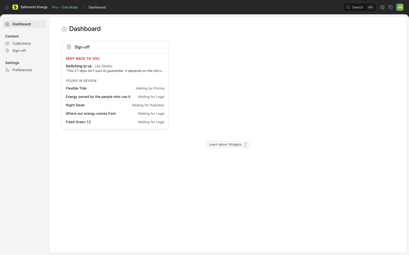Viewport: 409px width, 255px height.
Task: Click the Sign-off icon in the sidebar
Action: click(7, 51)
